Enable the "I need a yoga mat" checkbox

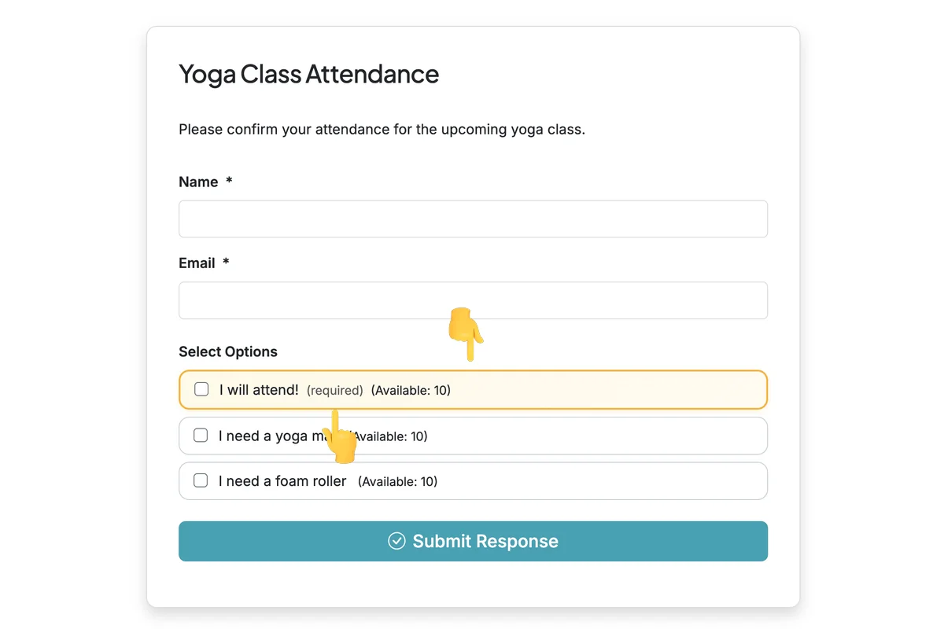pos(201,435)
